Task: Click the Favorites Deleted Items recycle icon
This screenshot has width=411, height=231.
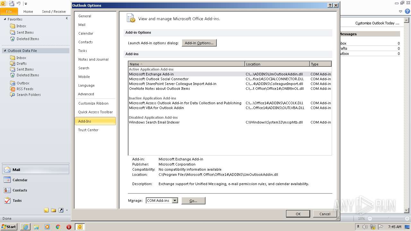Action: tap(13, 39)
